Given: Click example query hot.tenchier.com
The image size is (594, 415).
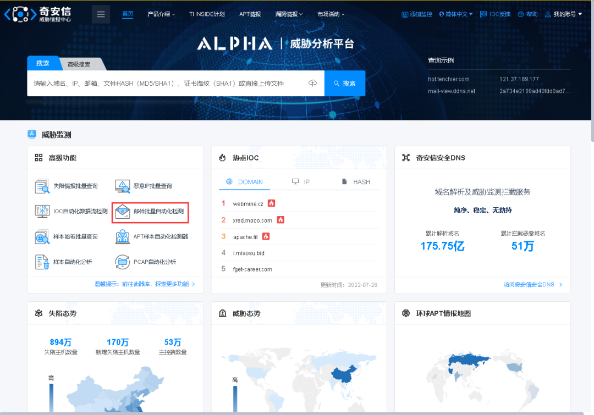Looking at the screenshot, I should 449,79.
